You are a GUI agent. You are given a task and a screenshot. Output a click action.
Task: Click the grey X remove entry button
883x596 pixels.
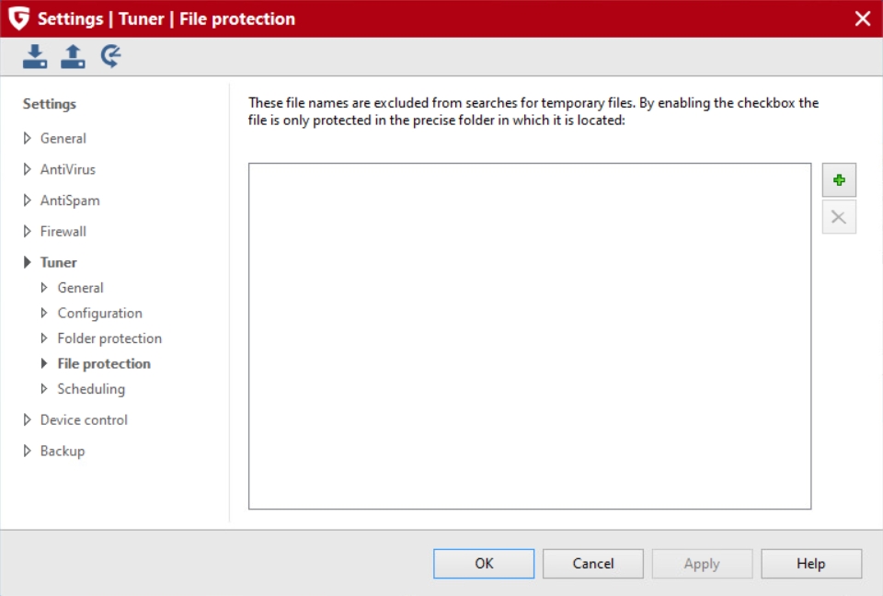[x=839, y=217]
